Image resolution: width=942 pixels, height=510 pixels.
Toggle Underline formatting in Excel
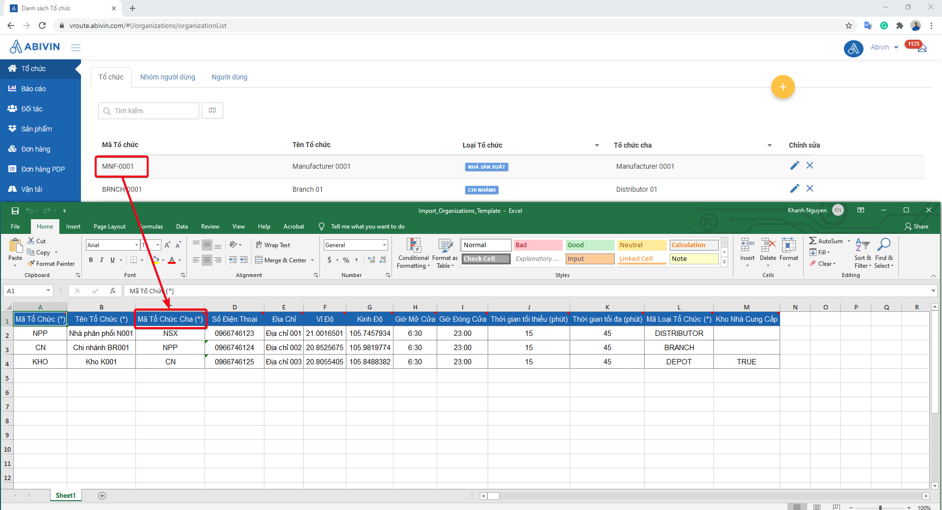tap(112, 260)
